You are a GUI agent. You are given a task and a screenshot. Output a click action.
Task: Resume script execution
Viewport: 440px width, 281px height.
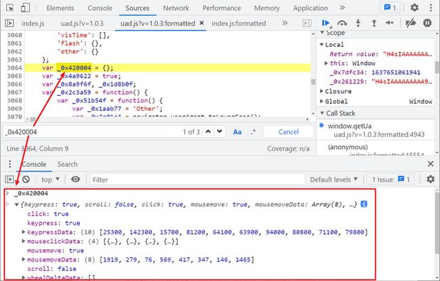coord(326,23)
